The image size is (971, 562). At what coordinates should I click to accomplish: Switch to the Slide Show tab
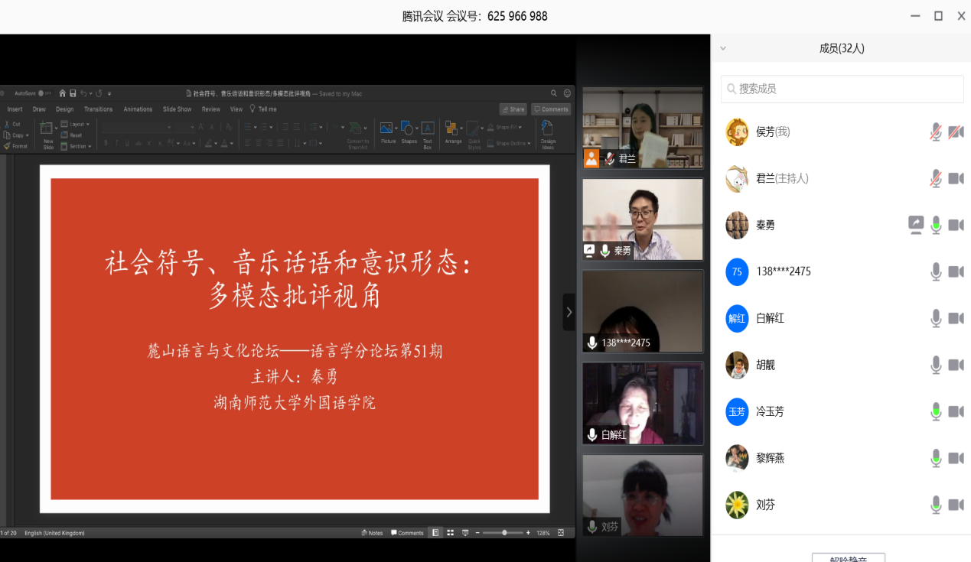tap(177, 109)
